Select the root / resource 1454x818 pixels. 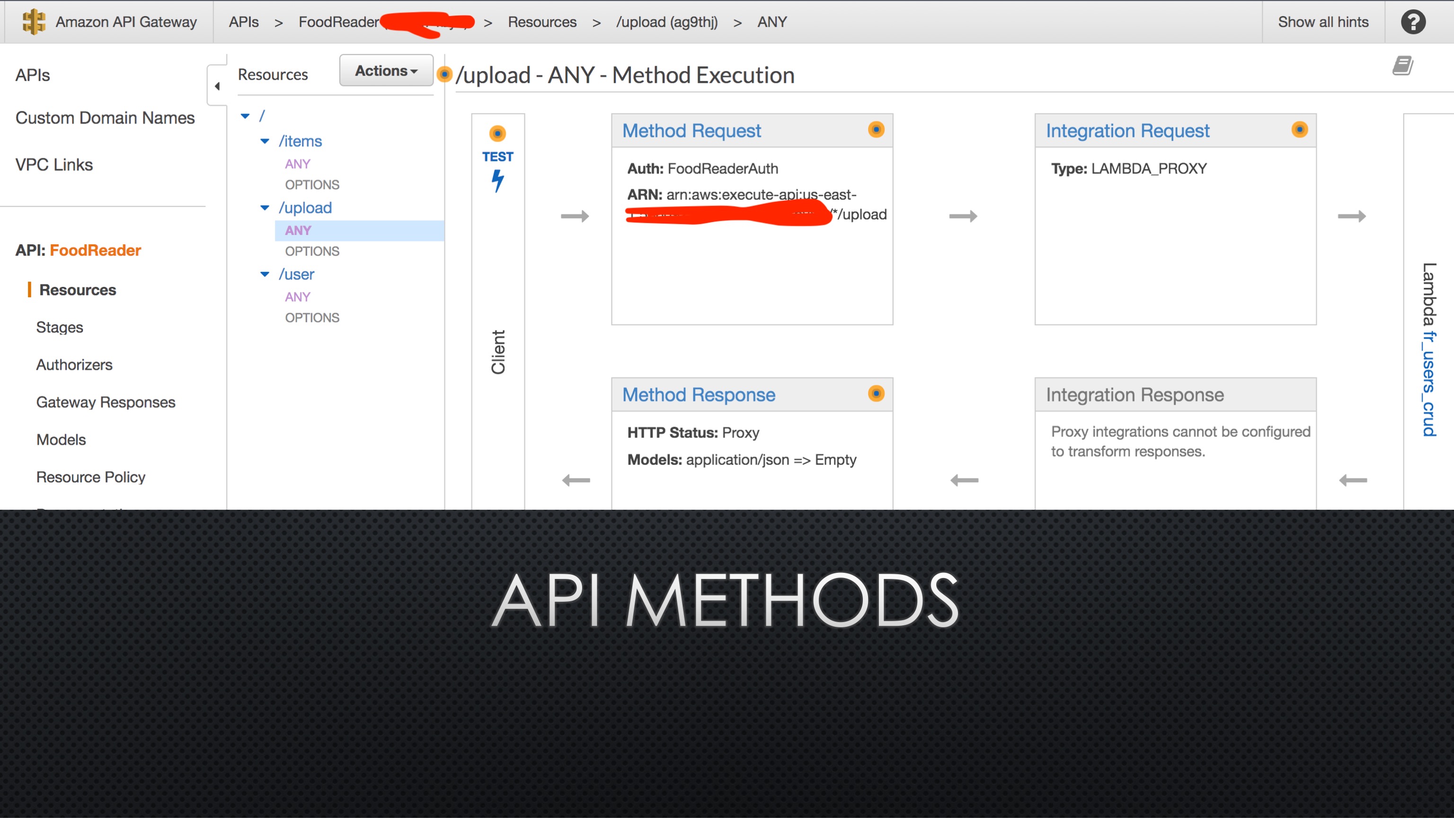tap(262, 116)
